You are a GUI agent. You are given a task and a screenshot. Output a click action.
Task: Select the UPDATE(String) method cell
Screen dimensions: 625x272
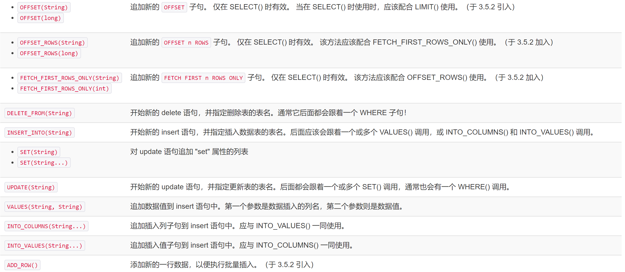point(31,187)
